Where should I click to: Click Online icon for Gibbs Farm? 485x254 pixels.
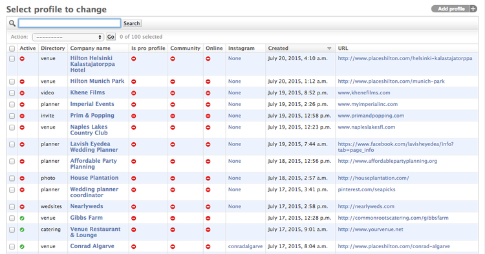[208, 218]
